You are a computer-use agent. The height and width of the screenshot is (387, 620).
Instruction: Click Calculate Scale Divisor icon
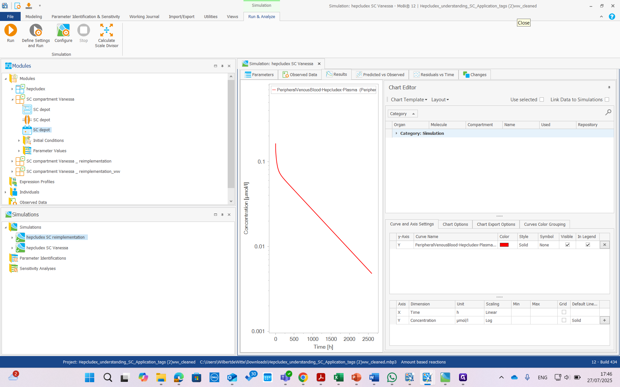tap(106, 31)
